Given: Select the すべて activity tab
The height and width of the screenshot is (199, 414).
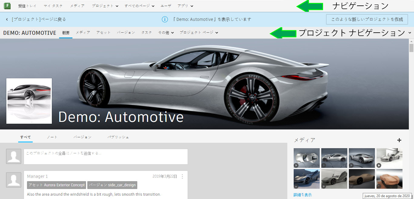Looking at the screenshot, I should click(25, 137).
